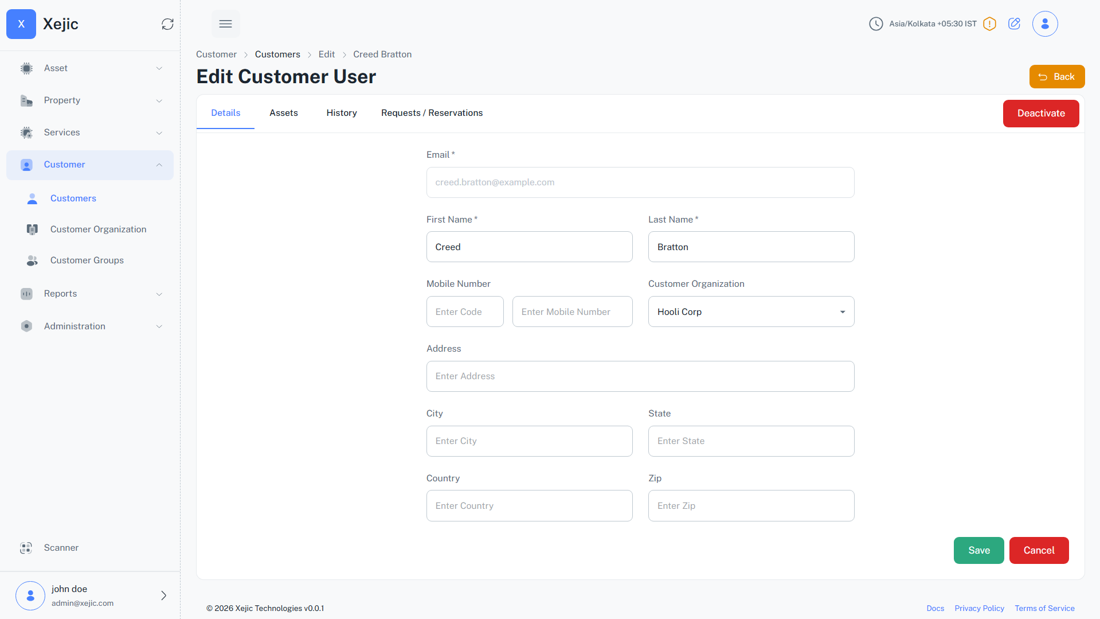Go to Customers breadcrumb link
The image size is (1100, 619).
click(277, 54)
